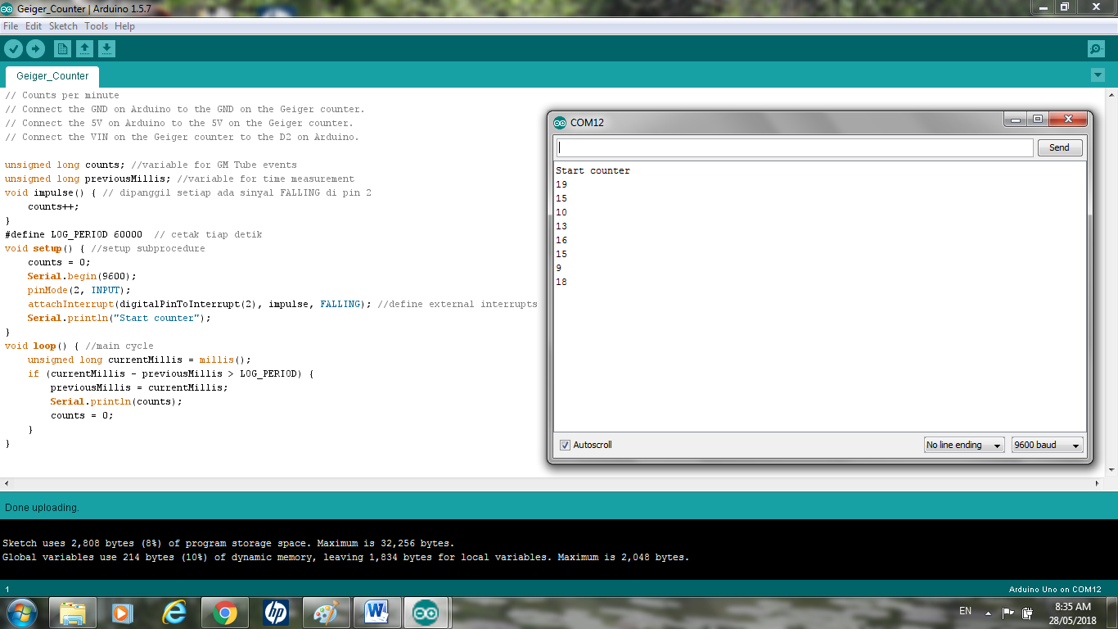Screen dimensions: 1118x629
Task: Click the Open sketch up-arrow icon
Action: [84, 49]
